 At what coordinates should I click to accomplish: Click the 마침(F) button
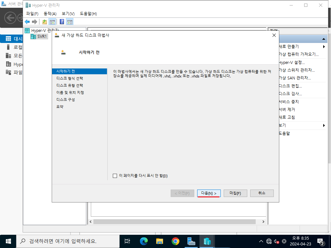pos(235,193)
